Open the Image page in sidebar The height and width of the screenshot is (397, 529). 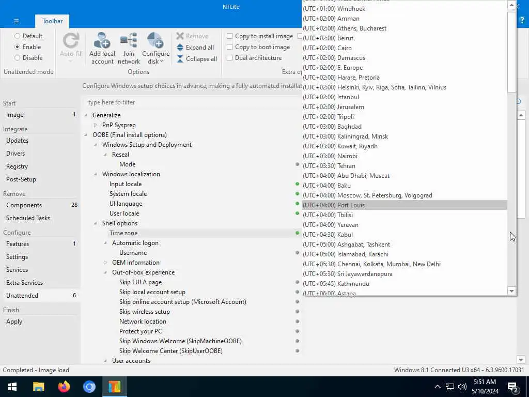tap(40, 115)
